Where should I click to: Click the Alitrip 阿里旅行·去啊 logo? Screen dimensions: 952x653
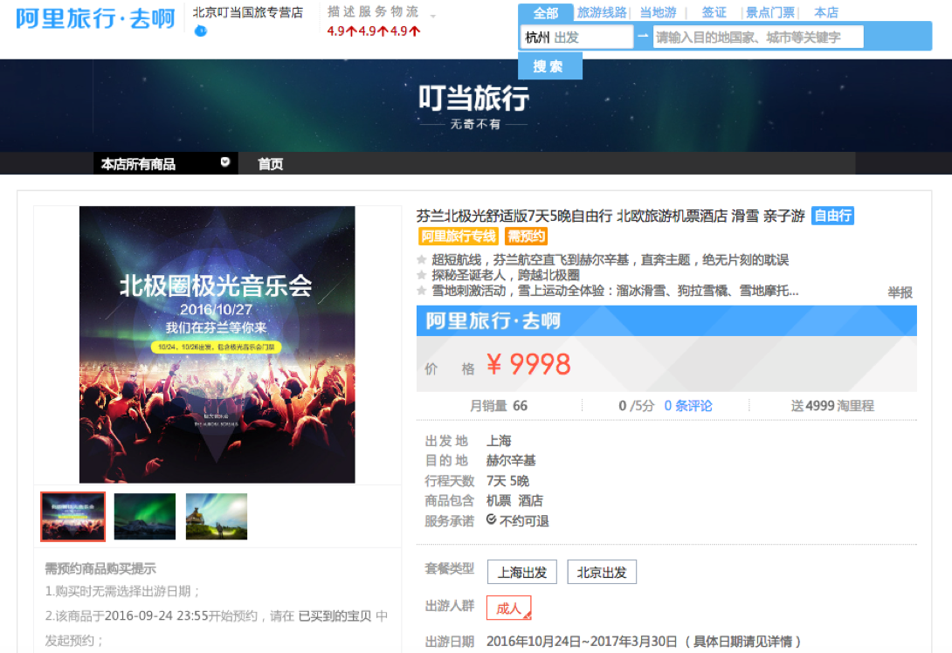click(x=95, y=19)
